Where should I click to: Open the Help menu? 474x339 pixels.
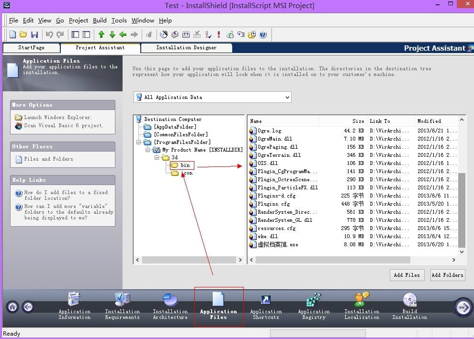click(x=165, y=20)
